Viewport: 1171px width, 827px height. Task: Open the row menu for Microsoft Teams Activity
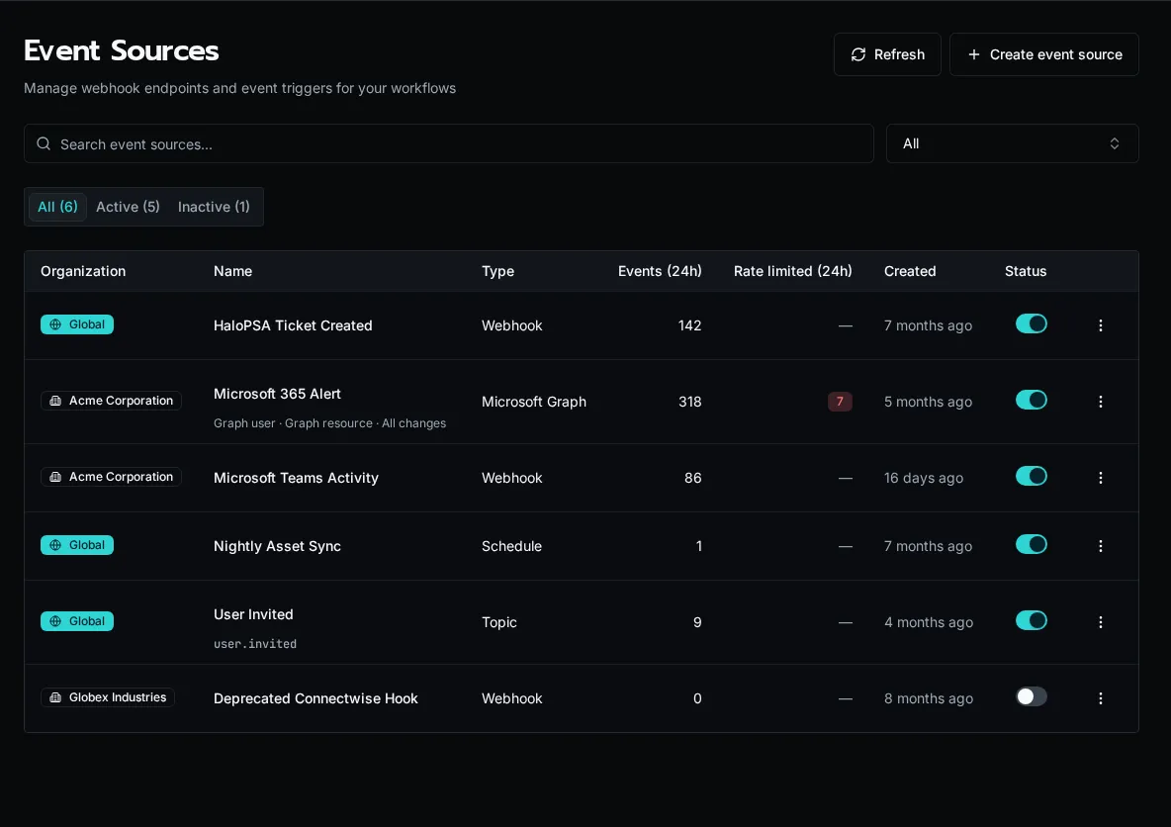tap(1100, 478)
